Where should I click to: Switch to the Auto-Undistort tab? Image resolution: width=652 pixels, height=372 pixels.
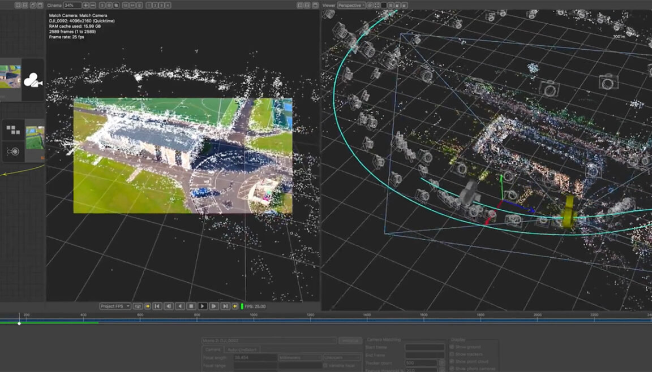coord(242,349)
